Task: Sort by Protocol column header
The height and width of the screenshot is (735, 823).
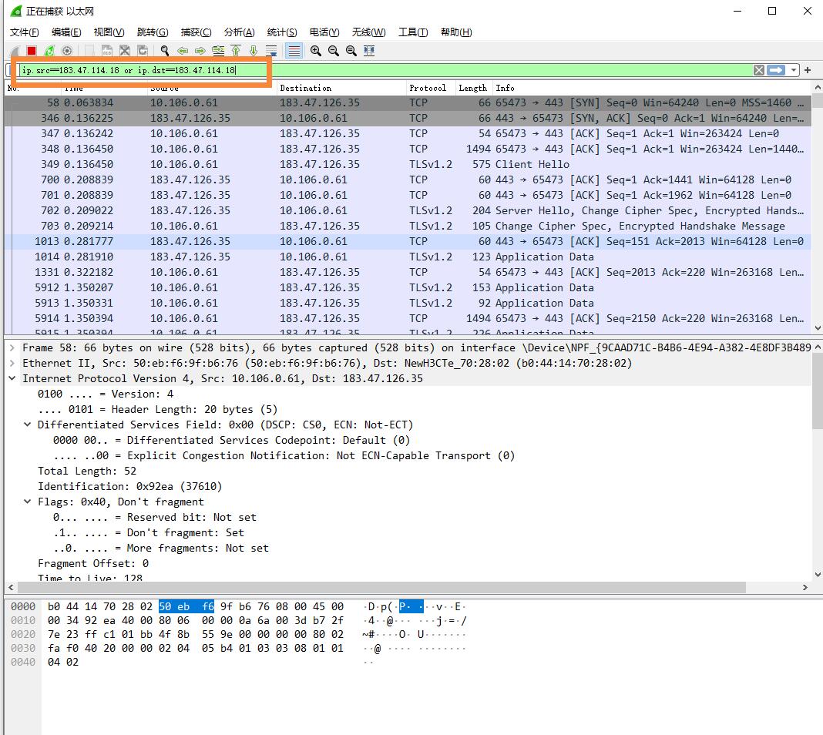Action: 432,88
